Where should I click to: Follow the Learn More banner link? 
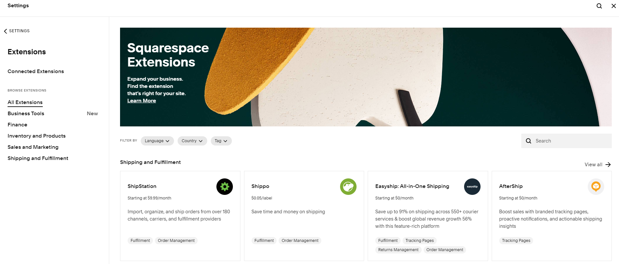tap(142, 101)
